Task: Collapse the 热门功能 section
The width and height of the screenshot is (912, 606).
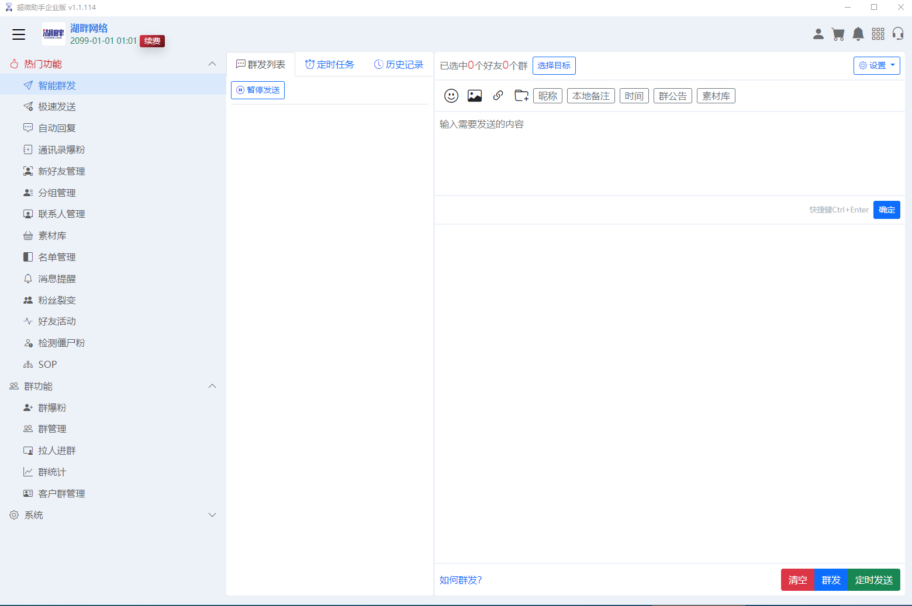Action: click(212, 64)
